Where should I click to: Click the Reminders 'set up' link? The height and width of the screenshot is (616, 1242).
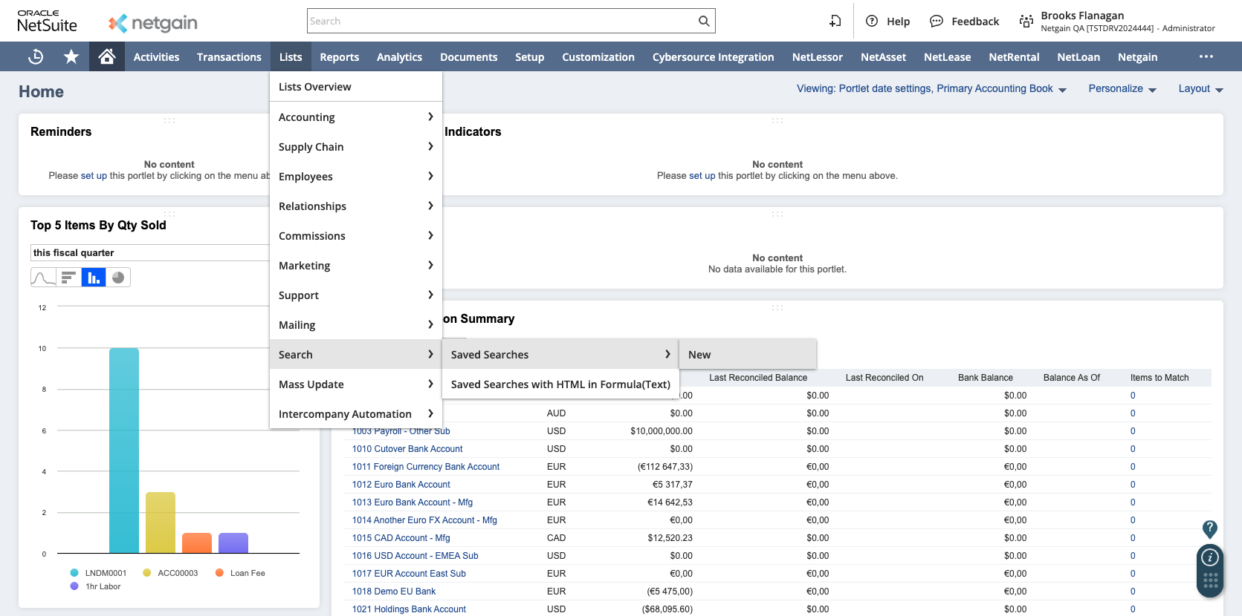(94, 176)
